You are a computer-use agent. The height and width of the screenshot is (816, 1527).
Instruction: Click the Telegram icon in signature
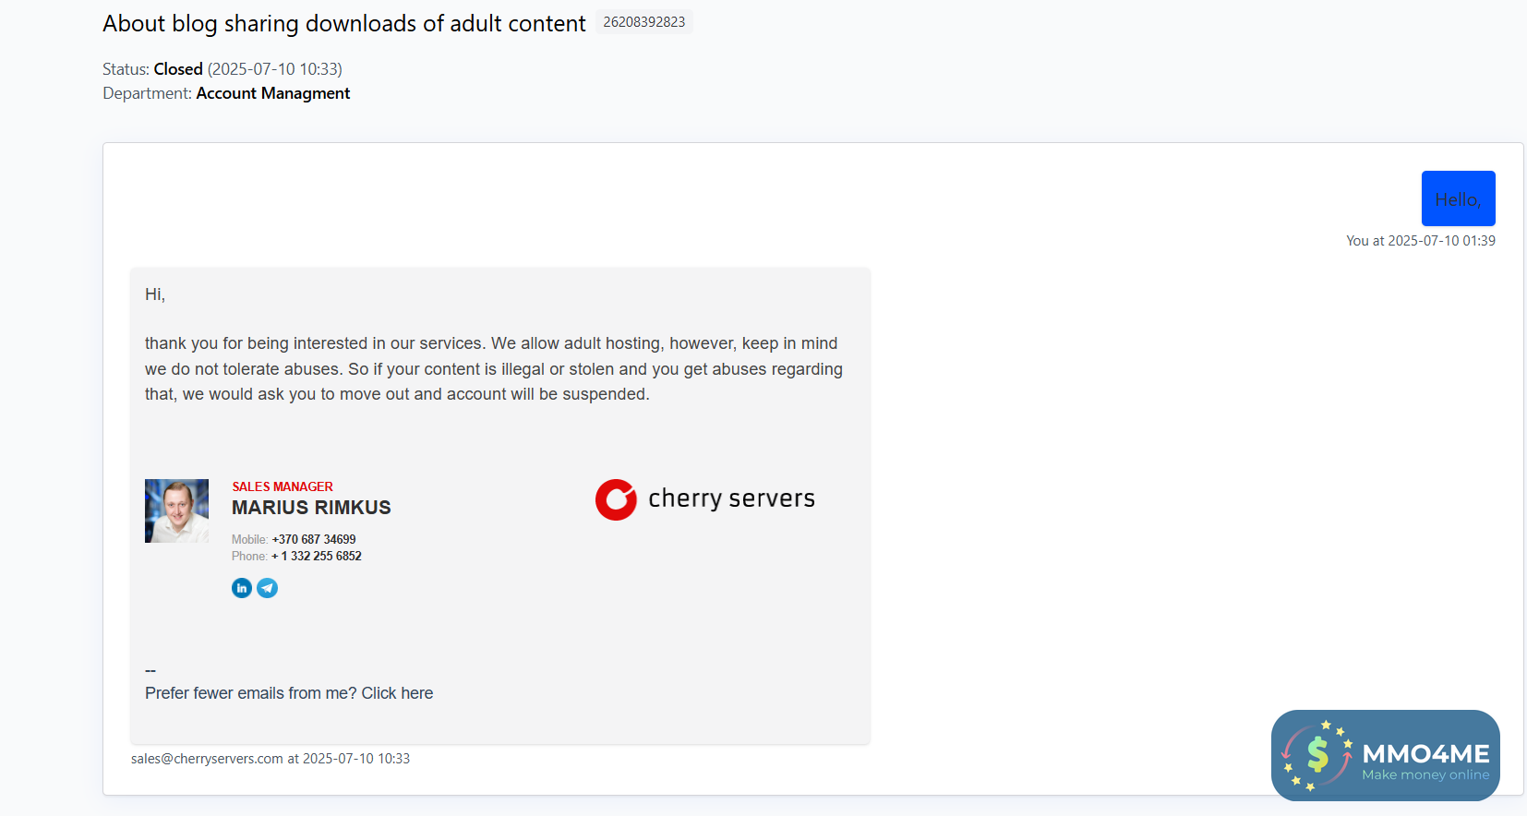click(x=267, y=588)
